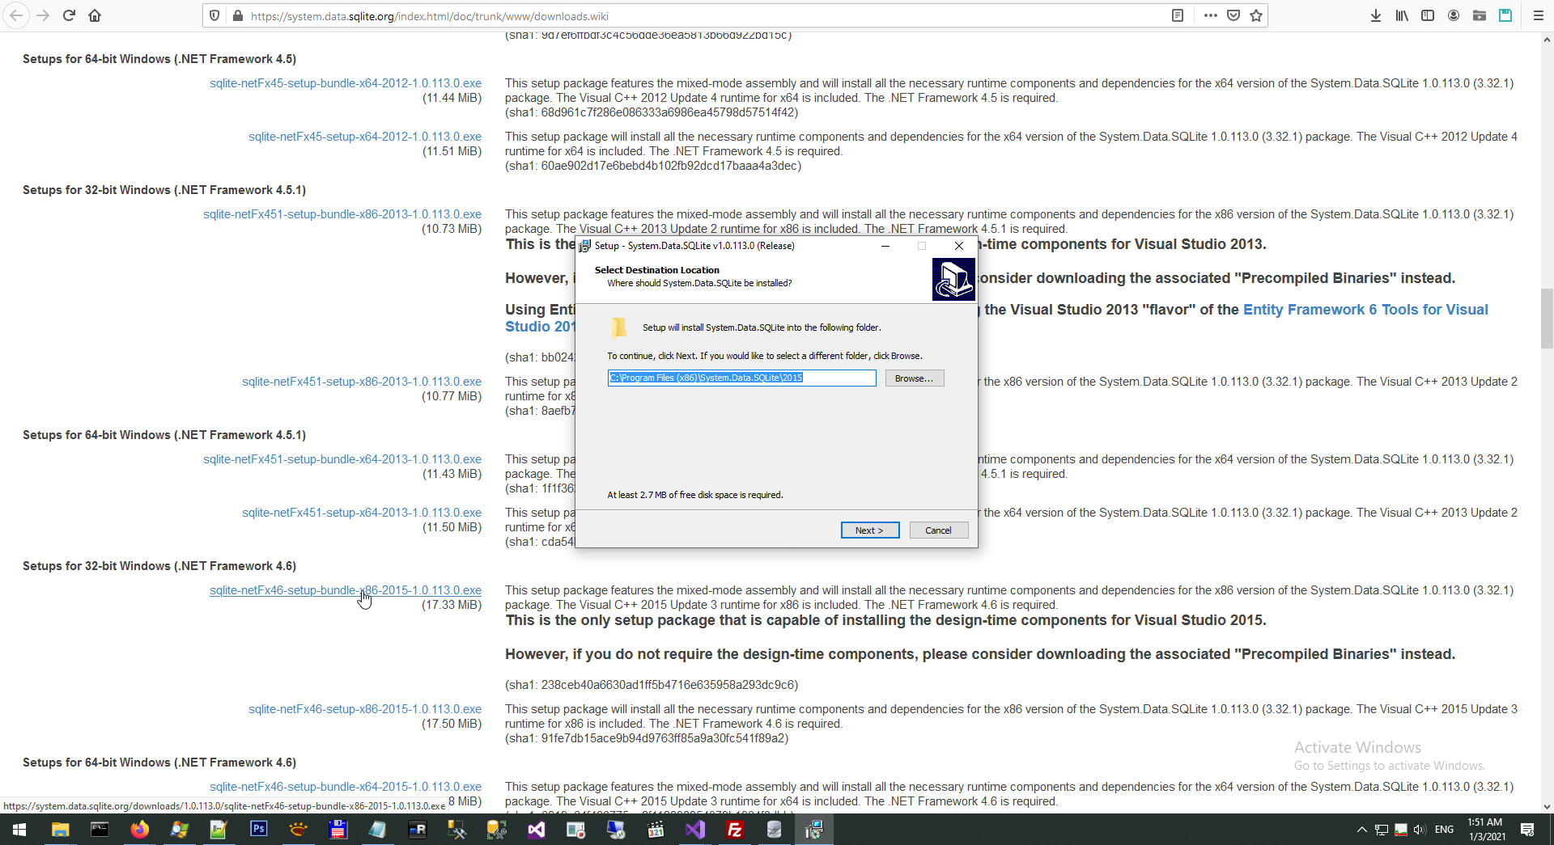Download sqlite-netFx46-setup-bundle-x64-2015 exe

click(x=346, y=787)
